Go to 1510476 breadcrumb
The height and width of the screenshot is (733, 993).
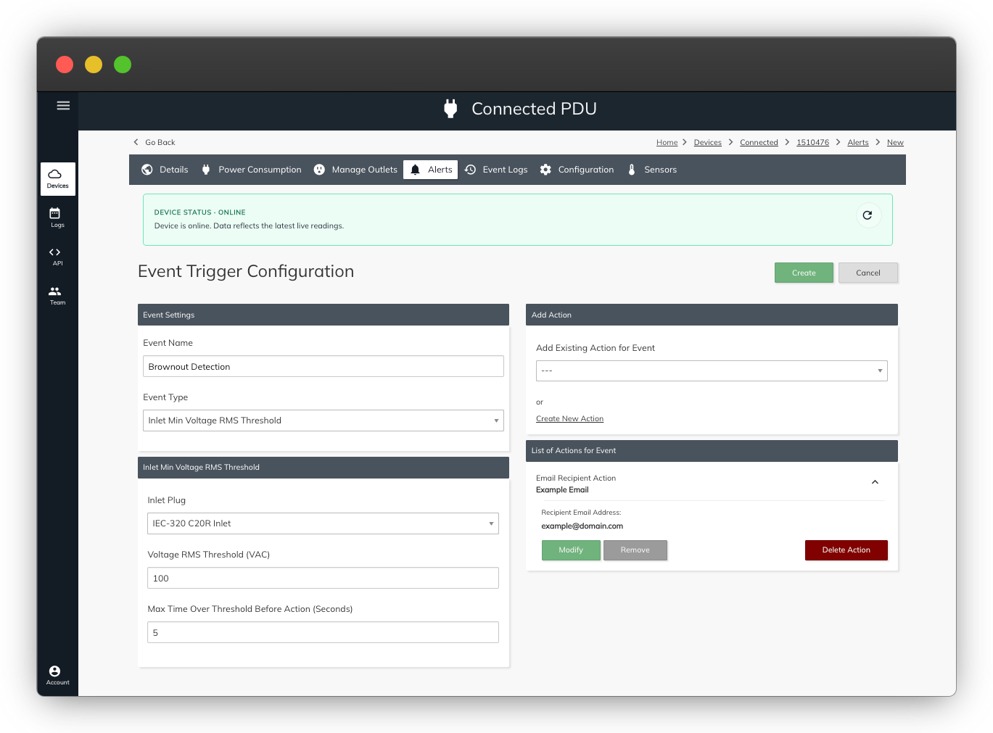pos(812,142)
